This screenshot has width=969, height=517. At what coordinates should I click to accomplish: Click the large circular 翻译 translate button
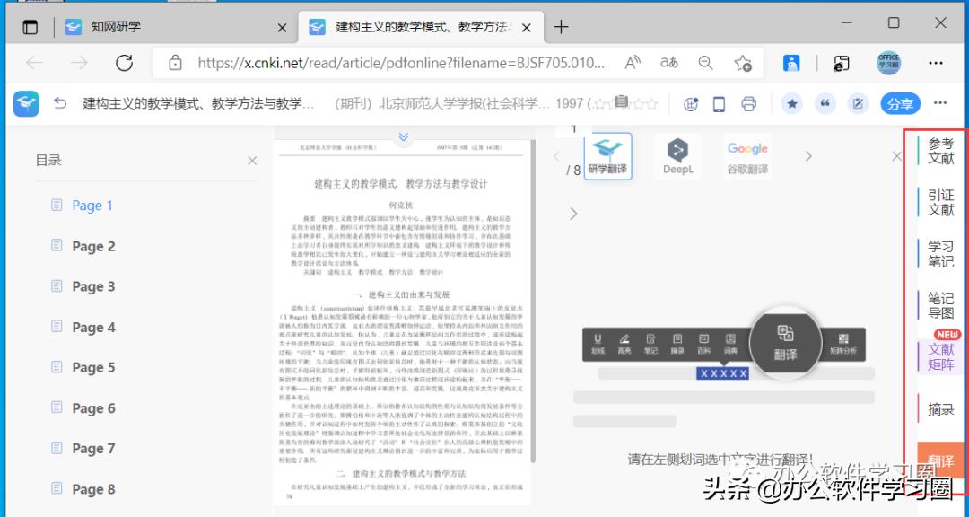(786, 343)
